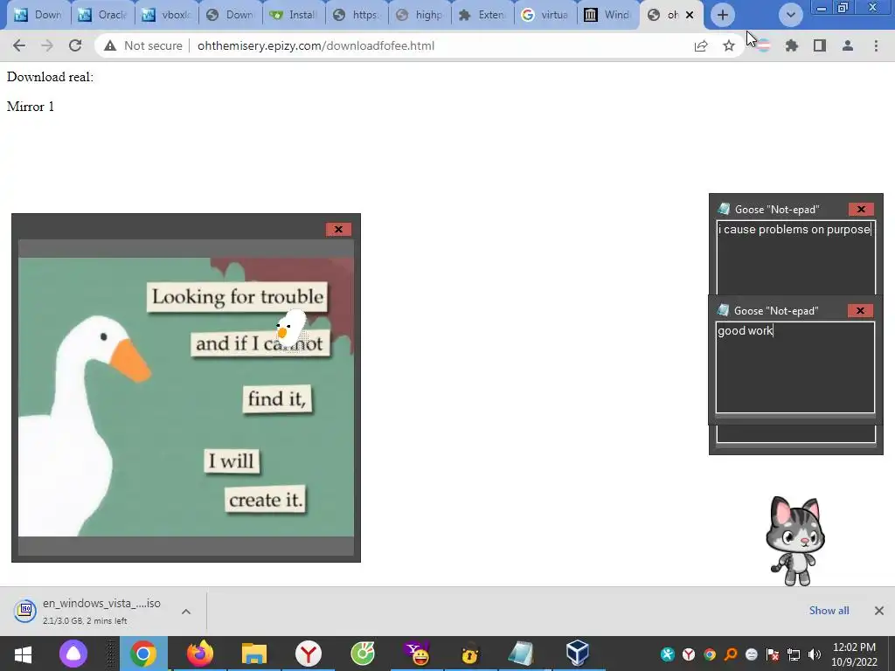The height and width of the screenshot is (671, 895).
Task: Close the downloads bar
Action: click(879, 611)
